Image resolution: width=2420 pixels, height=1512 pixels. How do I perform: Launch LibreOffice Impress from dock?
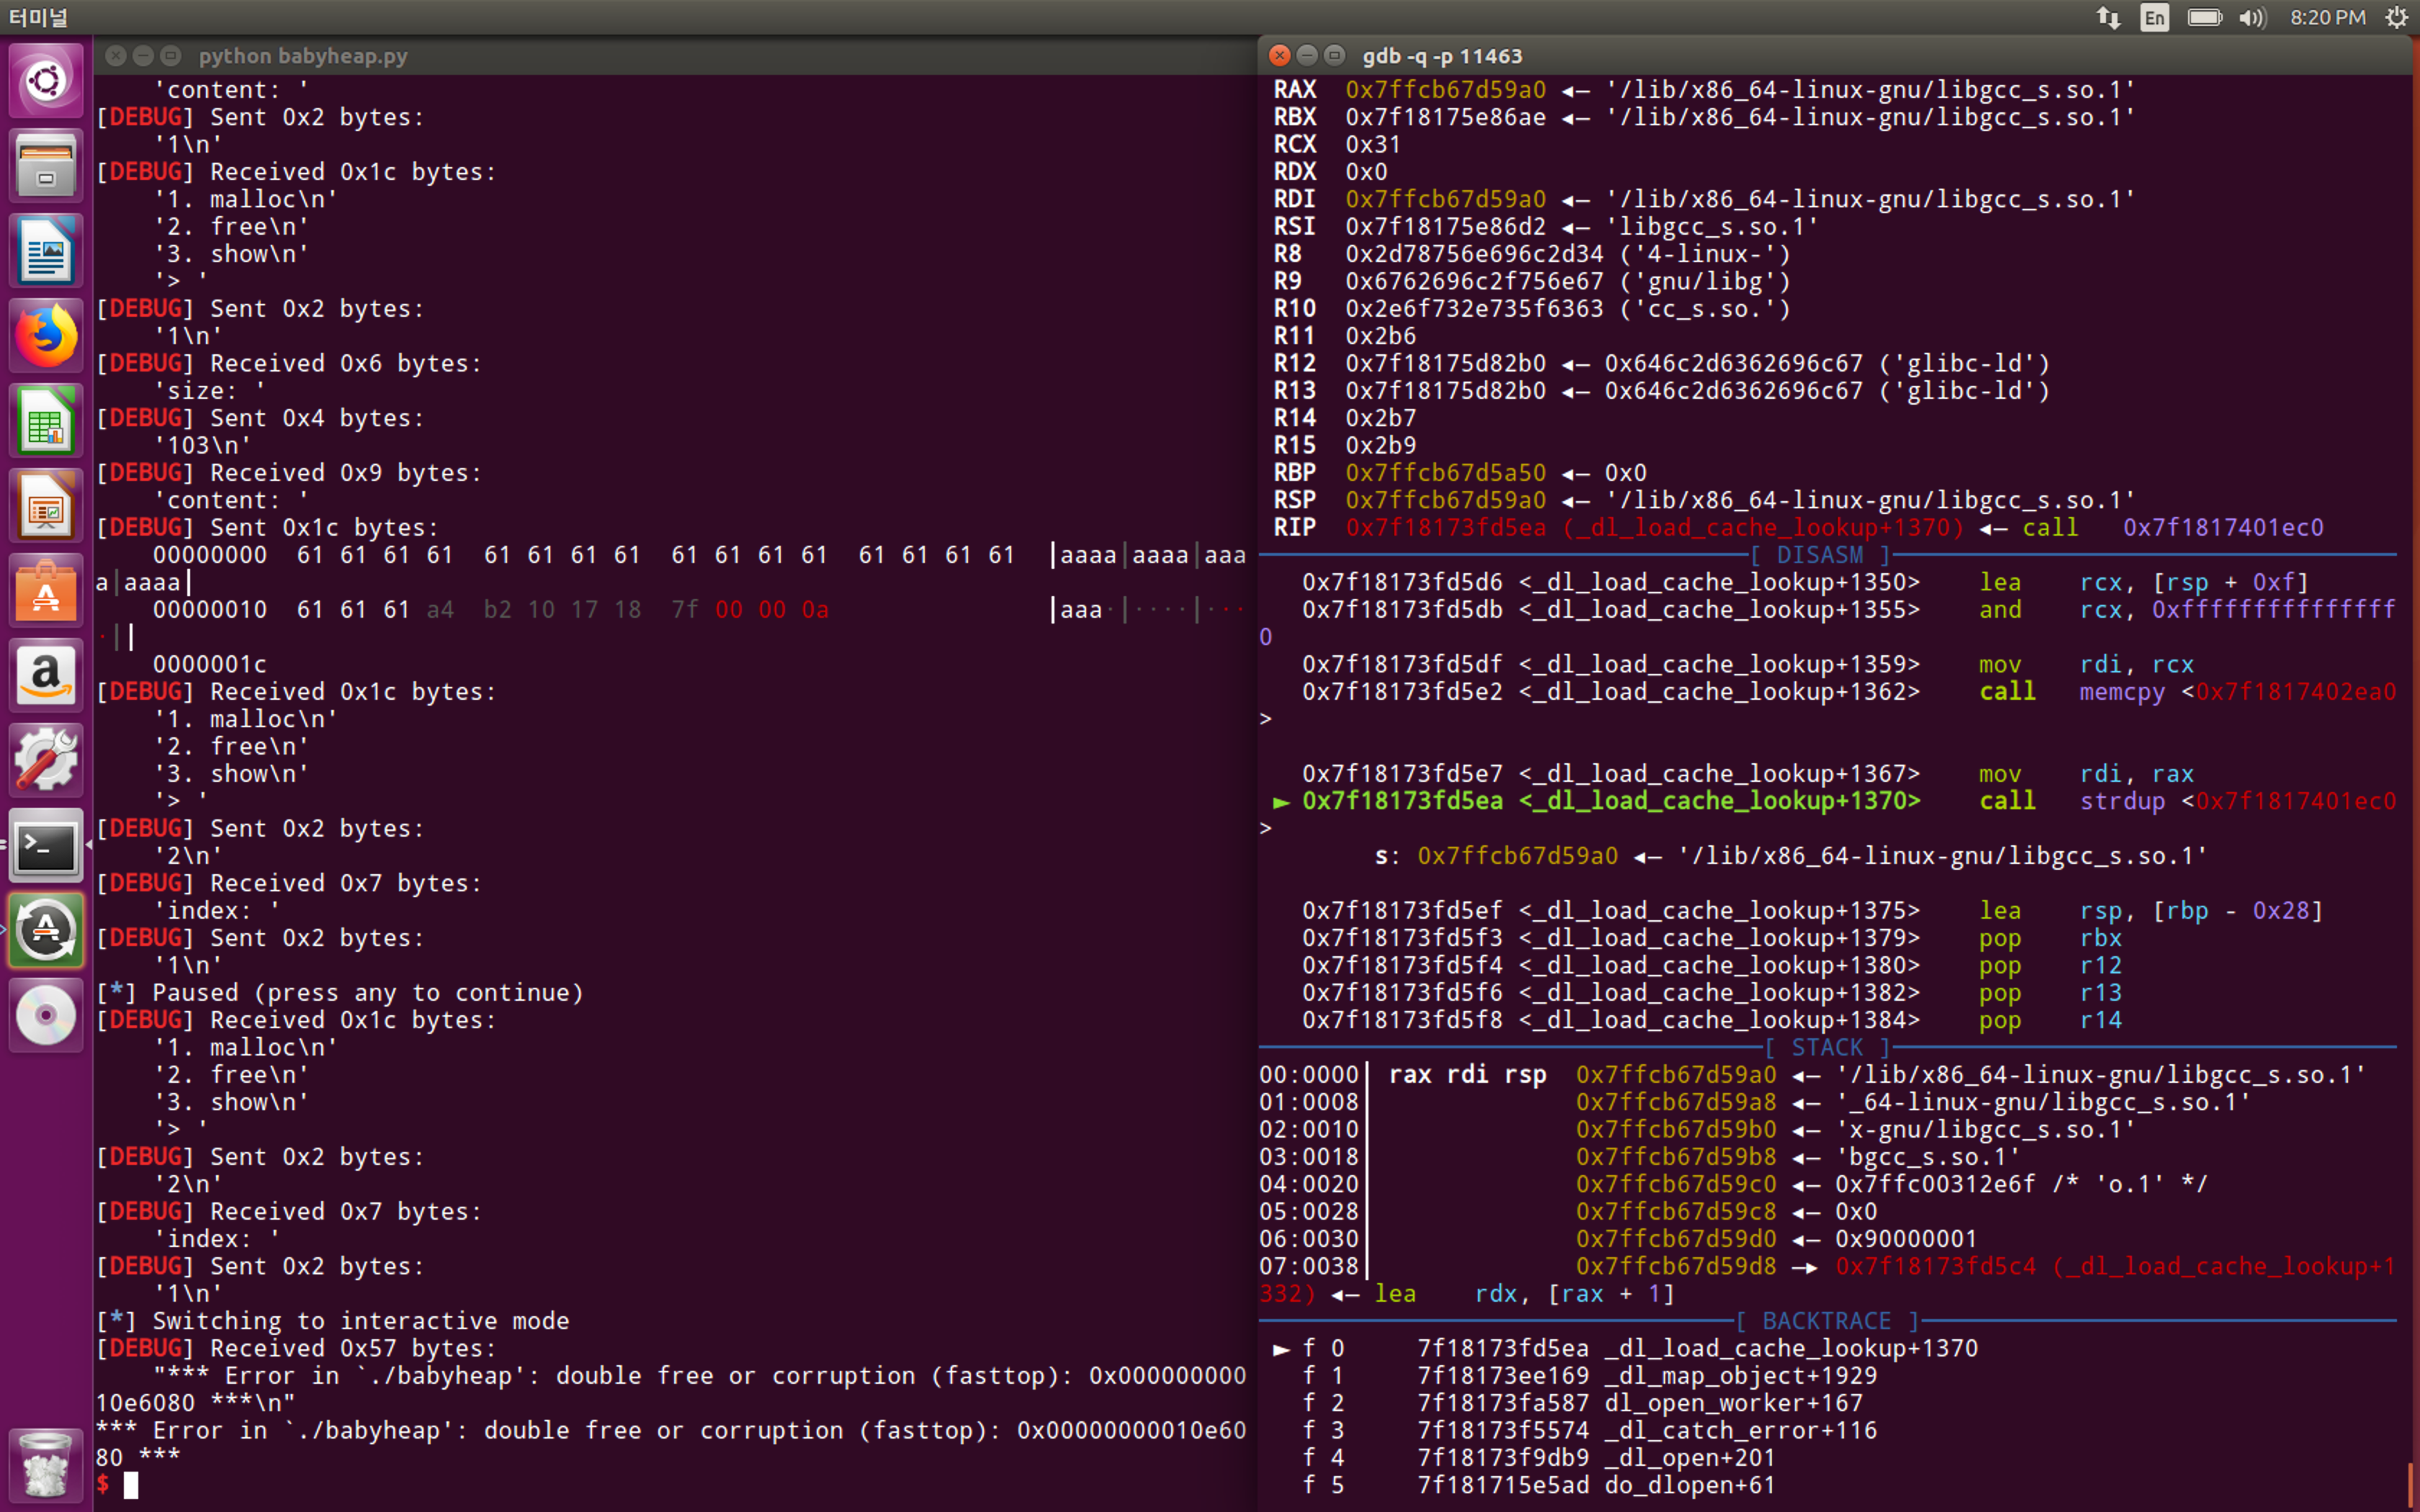pyautogui.click(x=46, y=506)
